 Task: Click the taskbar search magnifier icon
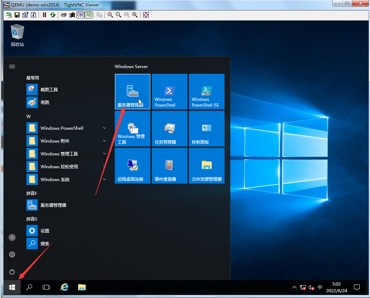coord(29,287)
